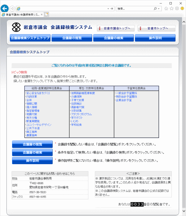
Task: Maximize the browser window
Action: tap(170, 3)
